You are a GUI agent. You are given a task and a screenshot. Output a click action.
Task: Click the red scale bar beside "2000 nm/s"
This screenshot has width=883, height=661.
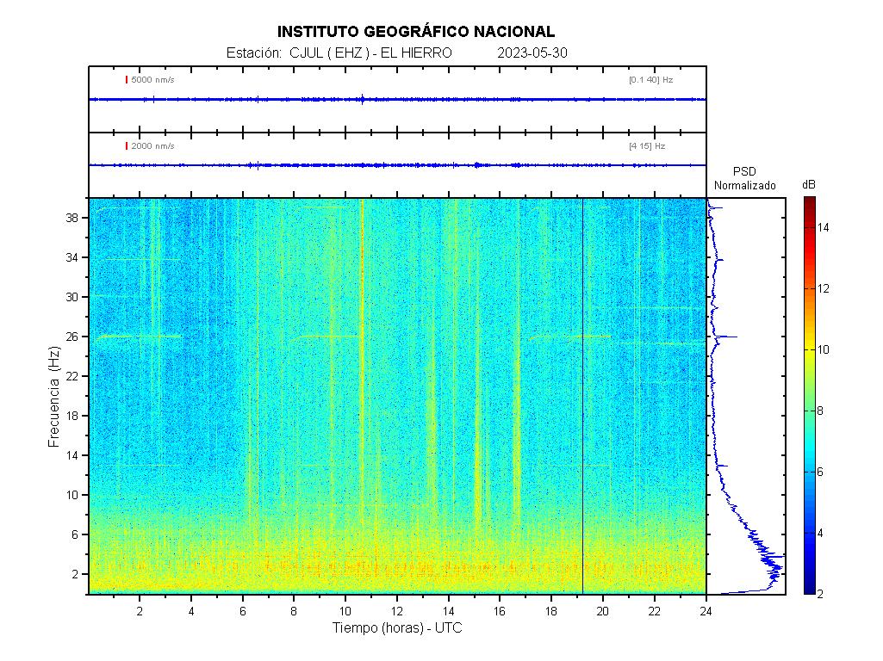tap(127, 146)
